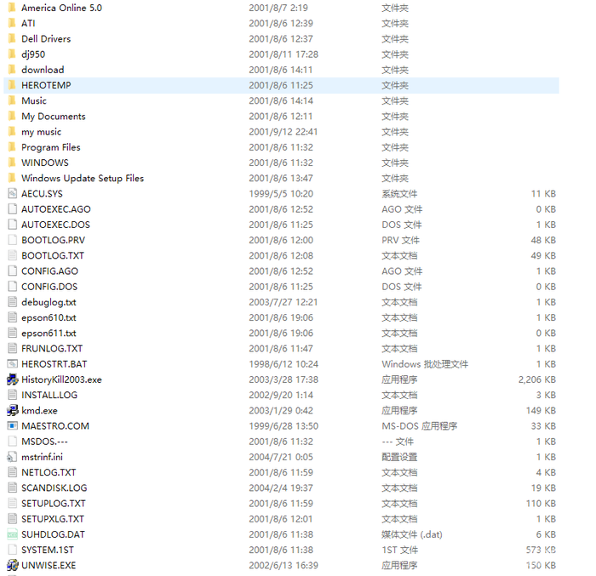Screen dimensions: 596x576
Task: Select the AUTOEXEC.AGO file name
Action: tap(56, 209)
